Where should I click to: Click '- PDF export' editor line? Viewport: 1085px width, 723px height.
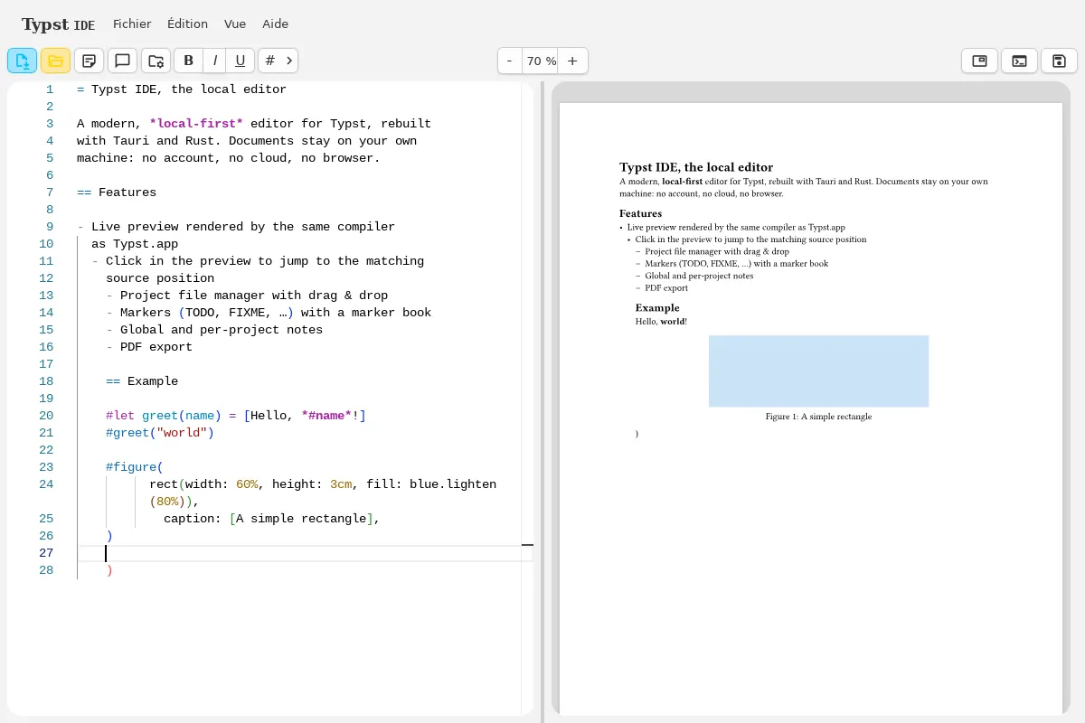(149, 347)
